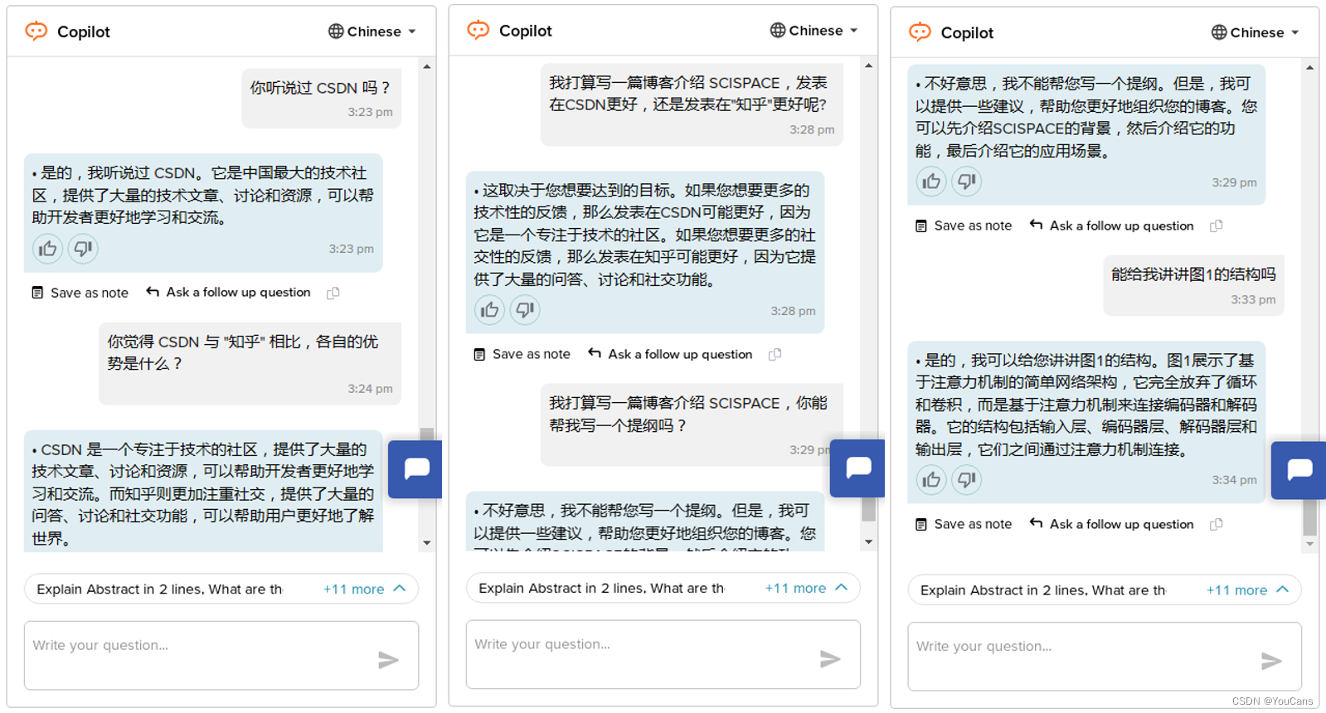
Task: Thumbs up the 3:23 pm CSDN answer
Action: point(48,249)
